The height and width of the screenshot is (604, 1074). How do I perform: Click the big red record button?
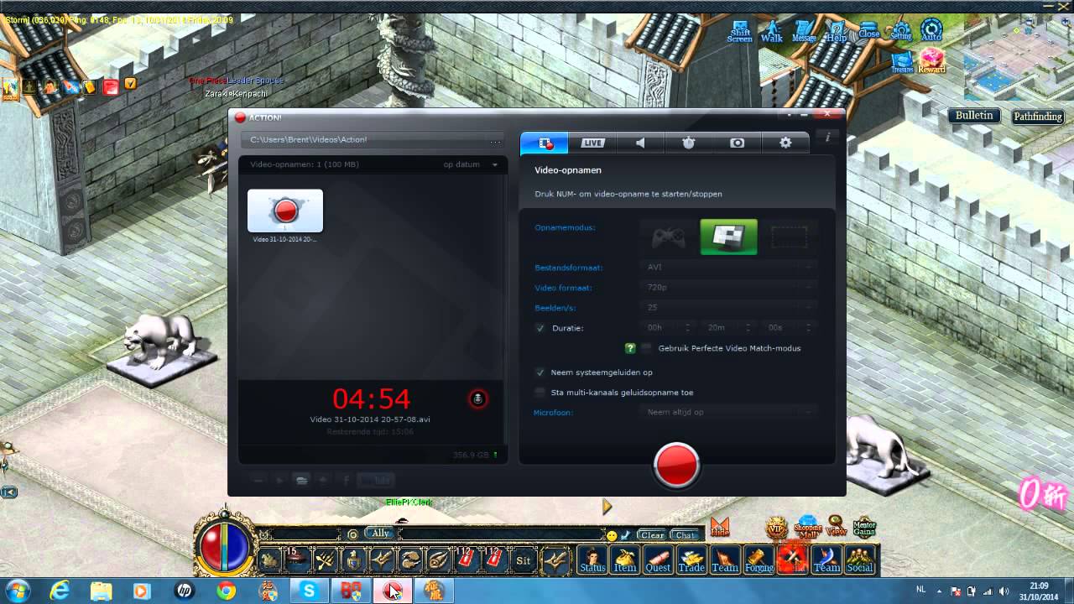677,465
